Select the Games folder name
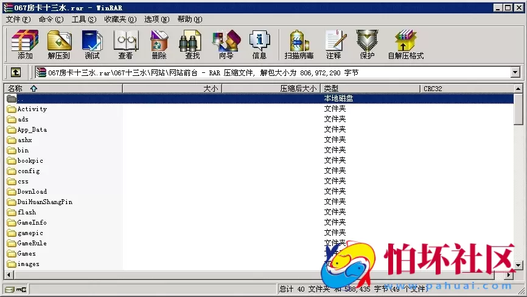Screen dimensions: 527x297 pyautogui.click(x=27, y=254)
